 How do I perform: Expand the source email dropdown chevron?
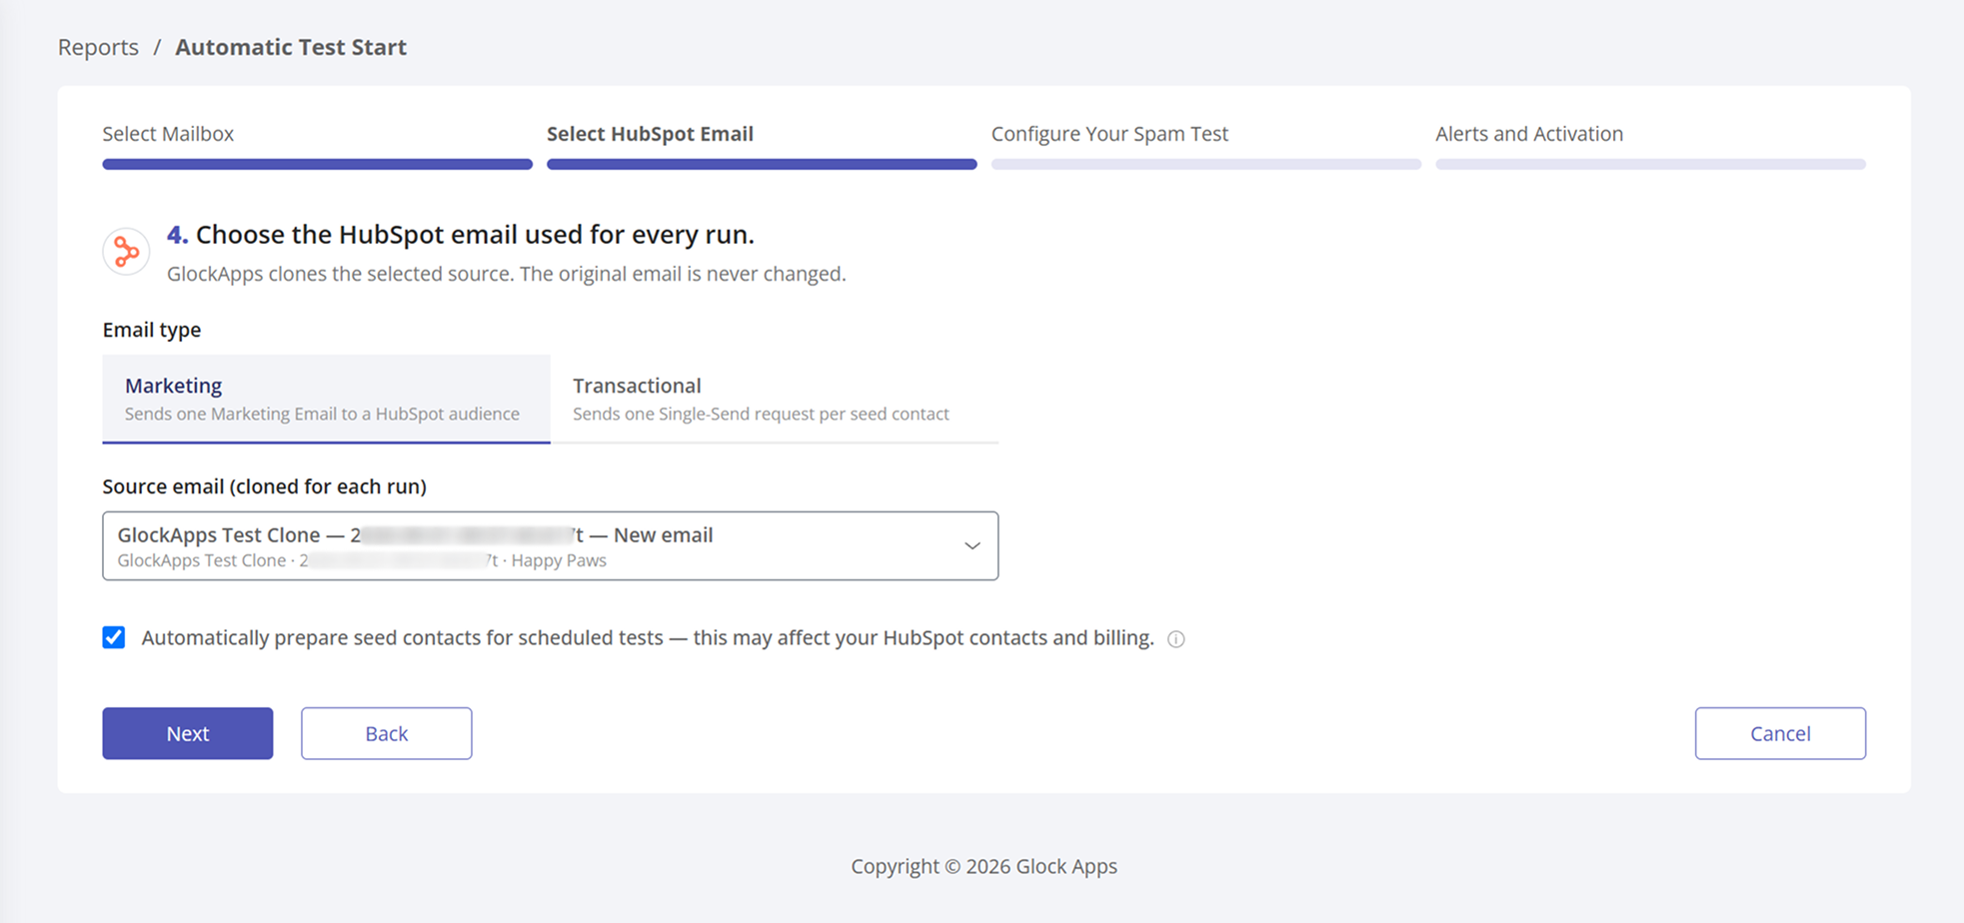pos(972,545)
